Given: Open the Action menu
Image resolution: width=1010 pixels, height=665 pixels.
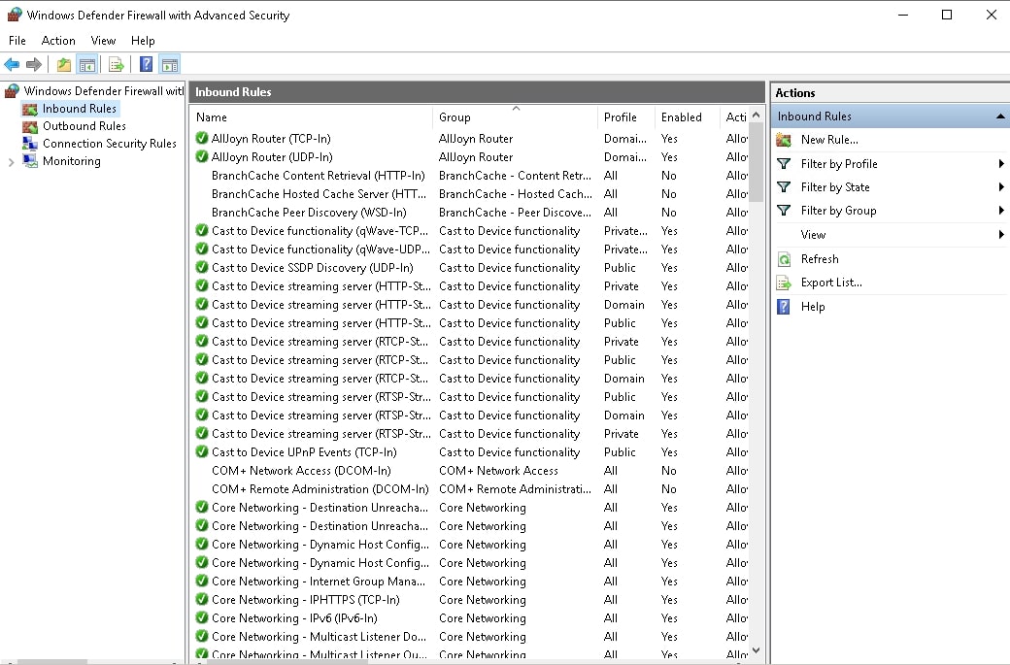Looking at the screenshot, I should point(58,41).
